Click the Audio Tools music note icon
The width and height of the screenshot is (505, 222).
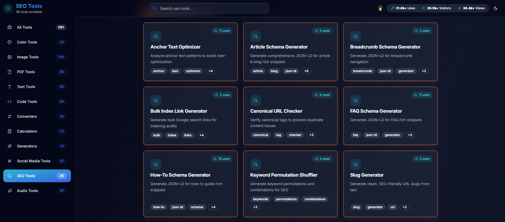coord(10,191)
